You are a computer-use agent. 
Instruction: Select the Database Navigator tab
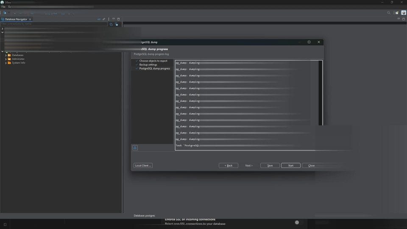coord(16,19)
